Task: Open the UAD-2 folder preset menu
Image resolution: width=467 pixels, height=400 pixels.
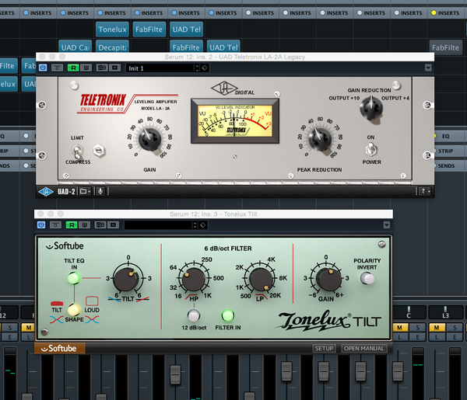Action: (85, 192)
